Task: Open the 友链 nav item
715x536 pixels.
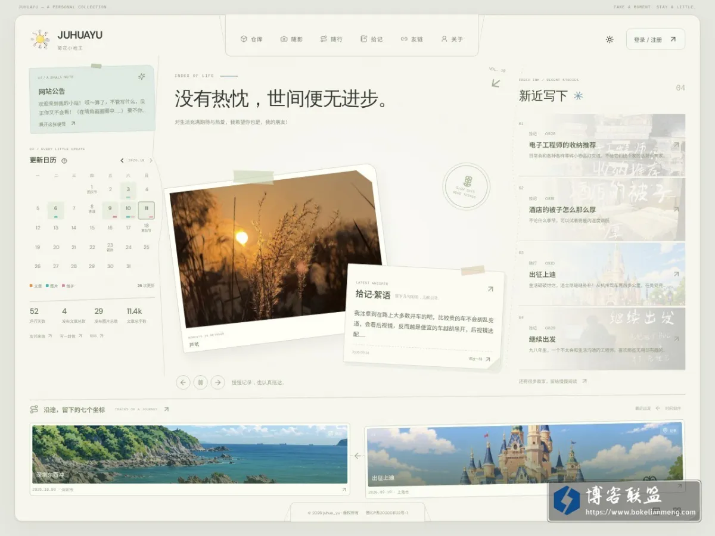Action: [x=412, y=39]
